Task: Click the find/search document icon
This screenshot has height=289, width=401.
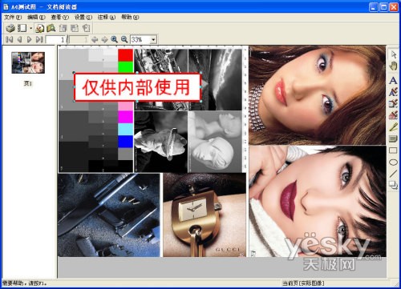Action: click(x=51, y=28)
